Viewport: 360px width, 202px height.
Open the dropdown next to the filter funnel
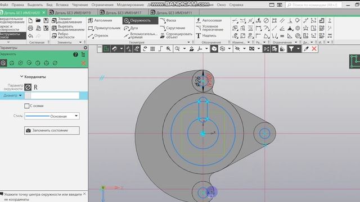298,49
